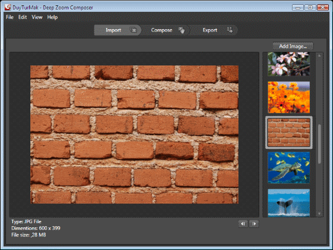Image resolution: width=333 pixels, height=250 pixels.
Task: Show previous image with left arrow button
Action: click(x=243, y=224)
